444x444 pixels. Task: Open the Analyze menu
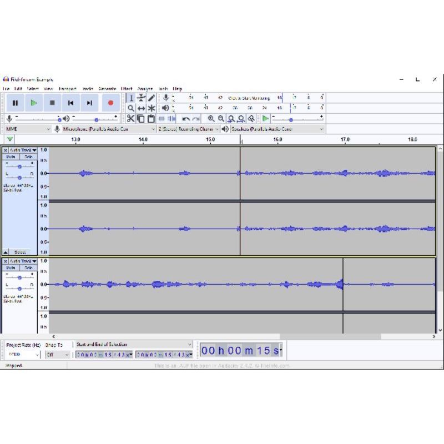145,89
